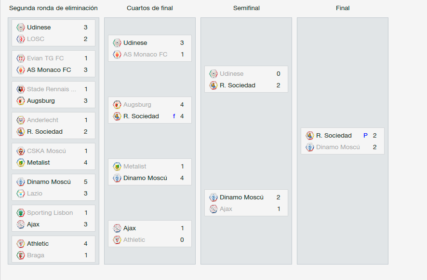The image size is (427, 280).
Task: Click the CSKA Moscú crest icon
Action: click(21, 151)
